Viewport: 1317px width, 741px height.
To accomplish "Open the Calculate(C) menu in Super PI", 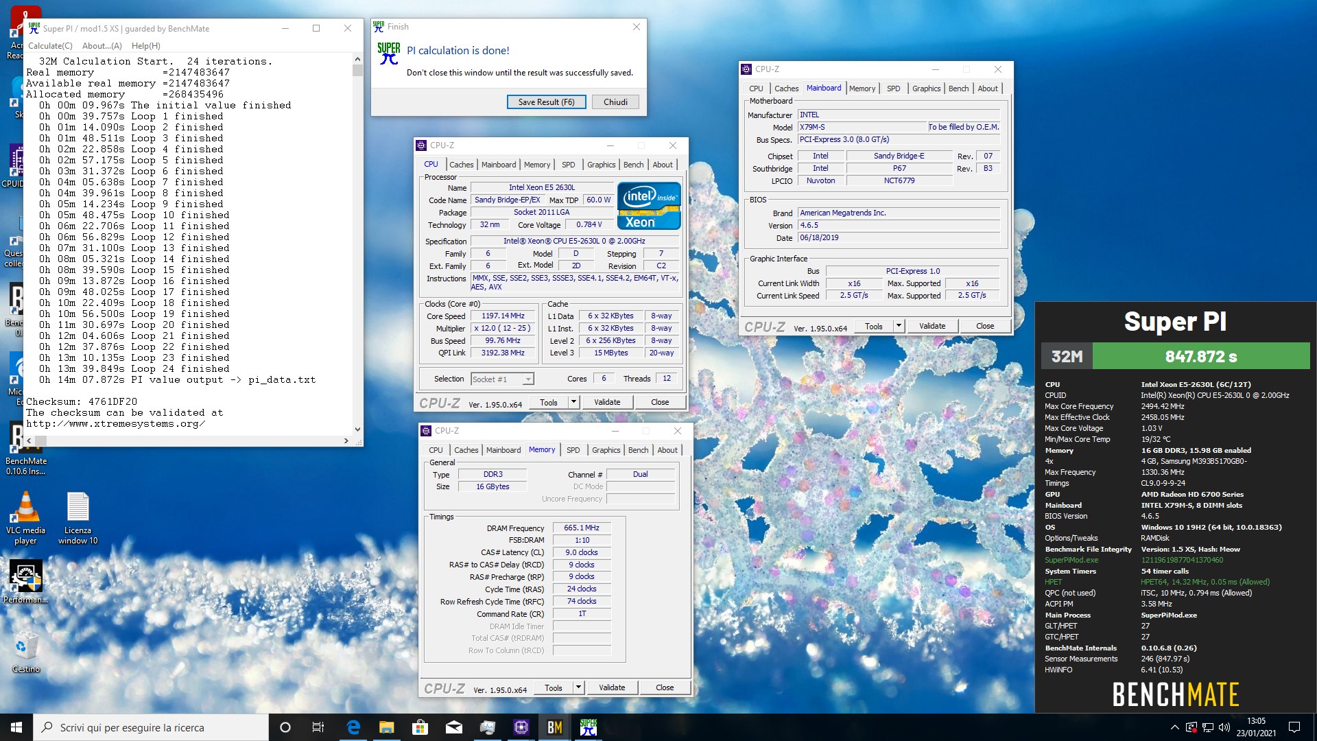I will [x=50, y=45].
